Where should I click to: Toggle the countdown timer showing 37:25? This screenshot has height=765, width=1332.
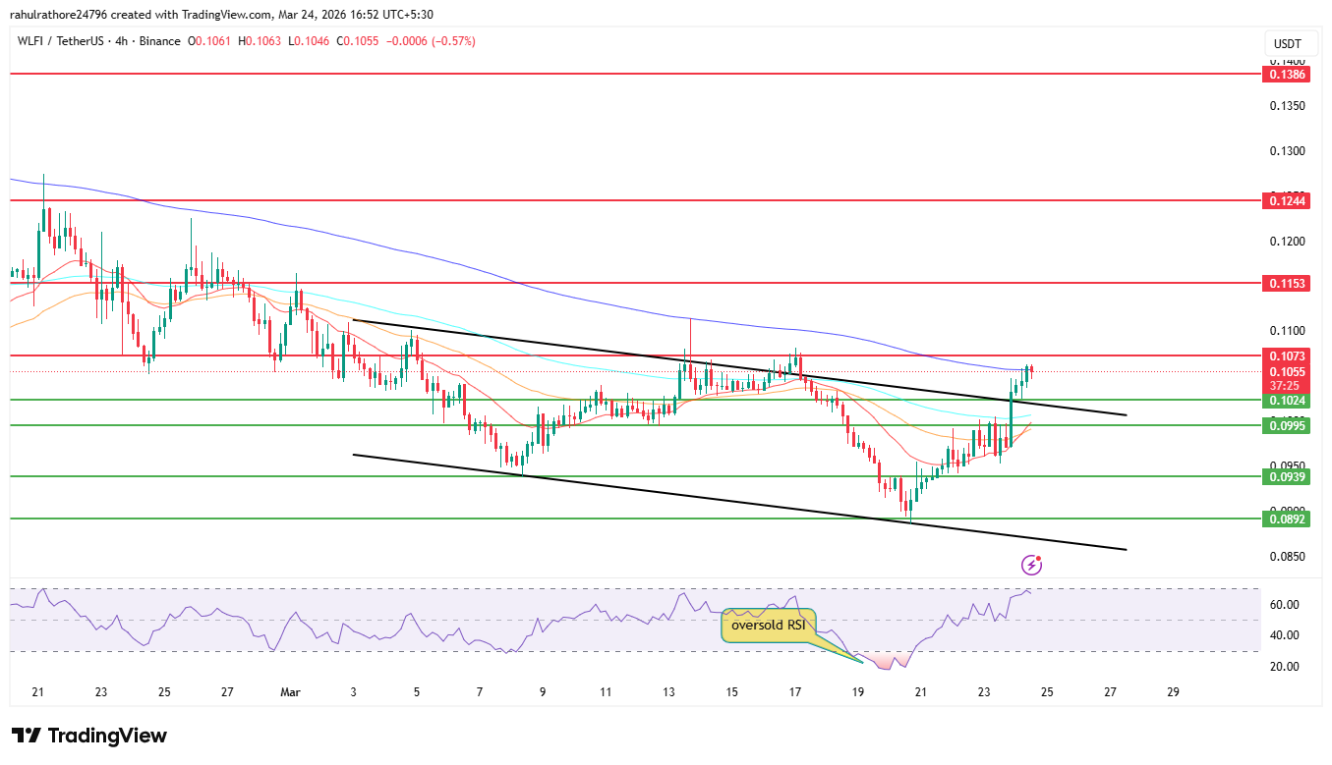[1286, 386]
